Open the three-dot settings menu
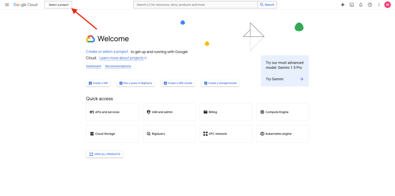 379,5
